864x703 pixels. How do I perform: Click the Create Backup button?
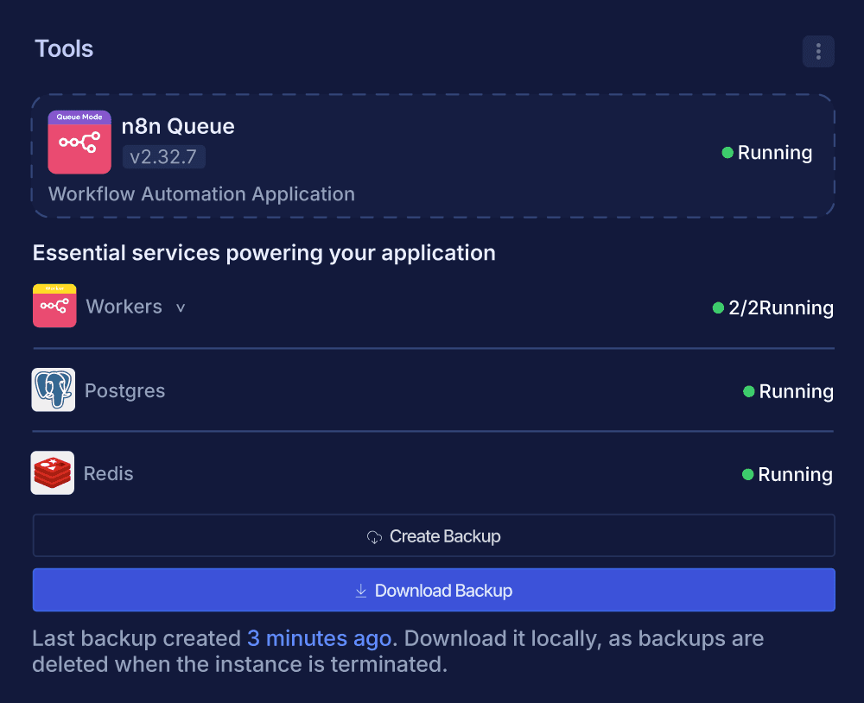(434, 535)
